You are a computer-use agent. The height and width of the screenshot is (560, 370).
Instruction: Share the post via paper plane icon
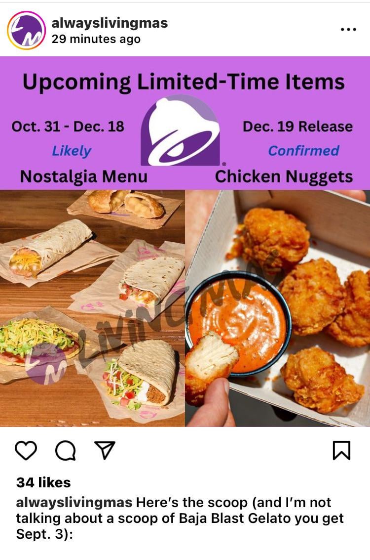(x=105, y=450)
